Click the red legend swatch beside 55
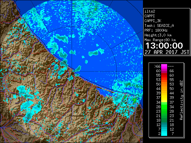Screen dimensions: 191x143 [x=164, y=75]
